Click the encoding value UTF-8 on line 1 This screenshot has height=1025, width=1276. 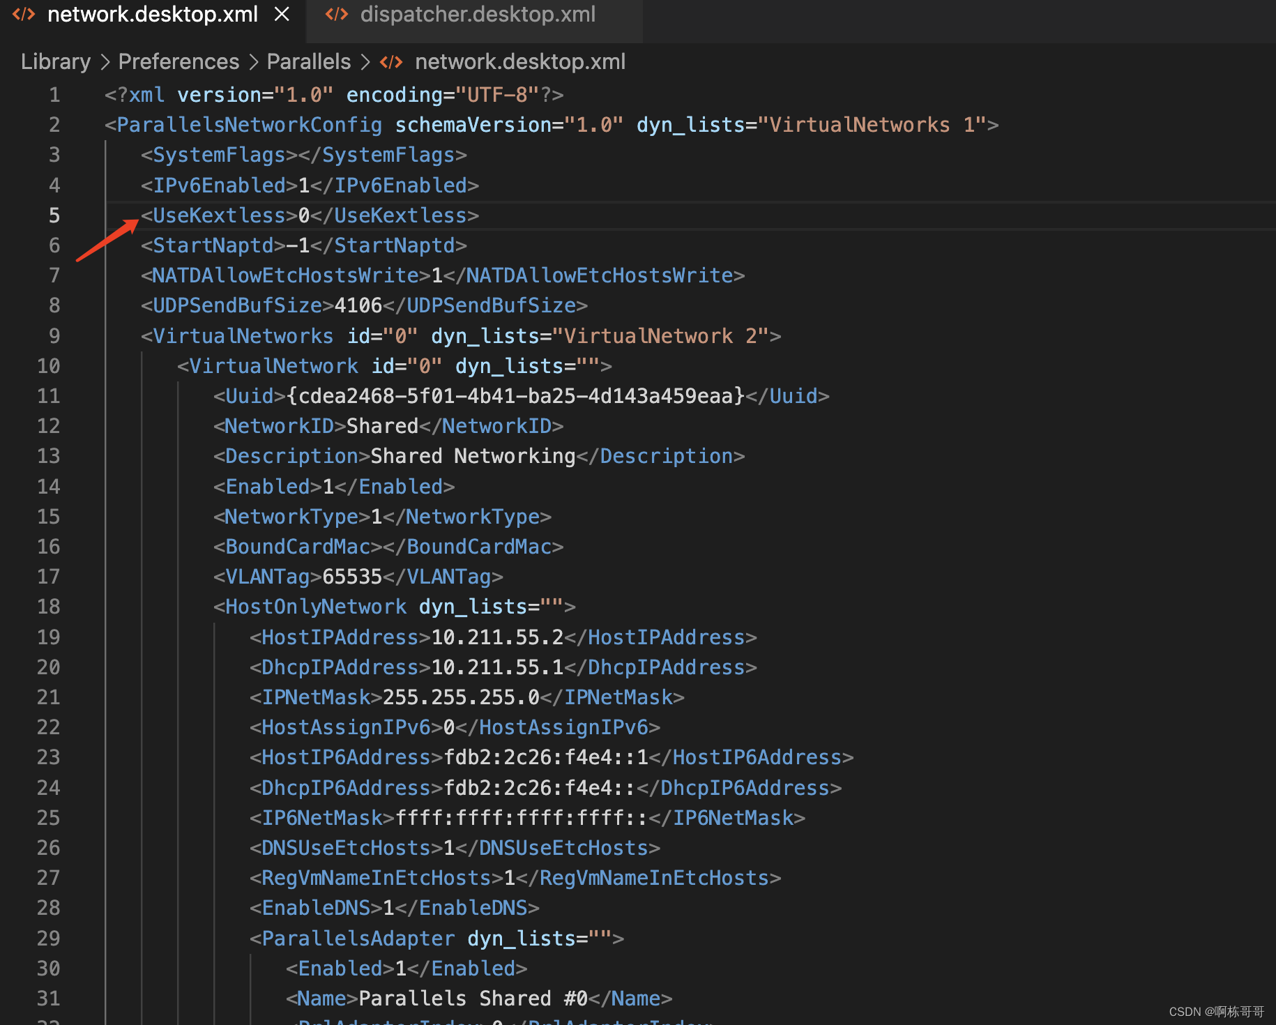coord(497,95)
